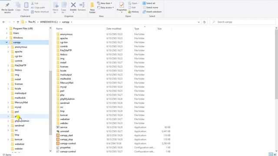
Task: Select sendmail in navigation tree
Action: click(x=19, y=126)
